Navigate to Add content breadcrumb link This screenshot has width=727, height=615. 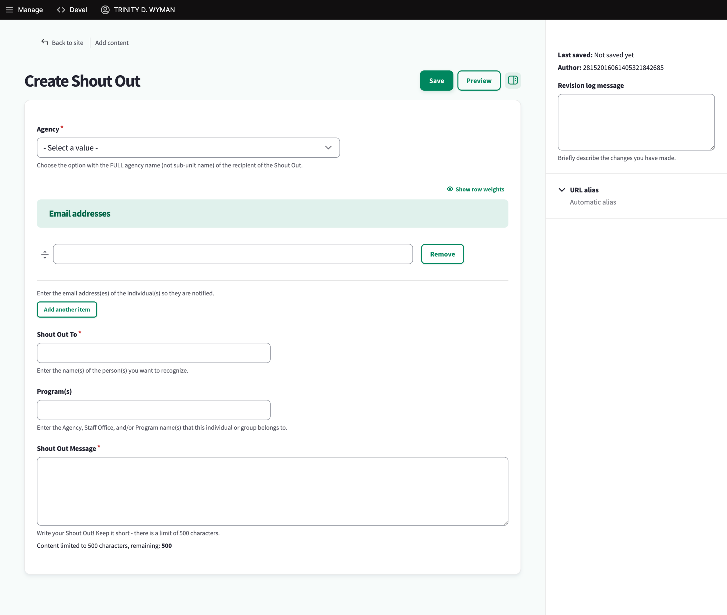(x=112, y=43)
